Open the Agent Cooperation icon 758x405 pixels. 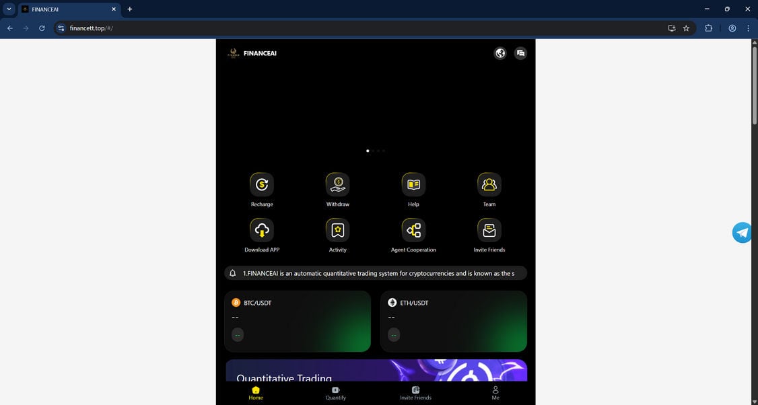pyautogui.click(x=413, y=230)
